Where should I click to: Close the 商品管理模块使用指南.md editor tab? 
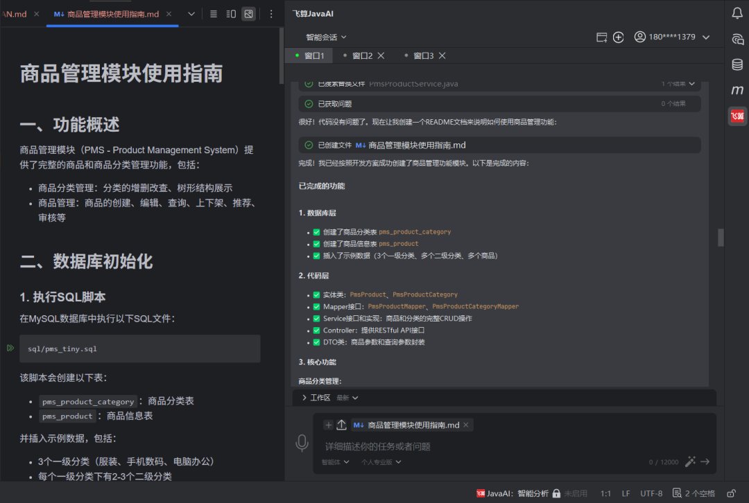[x=169, y=14]
